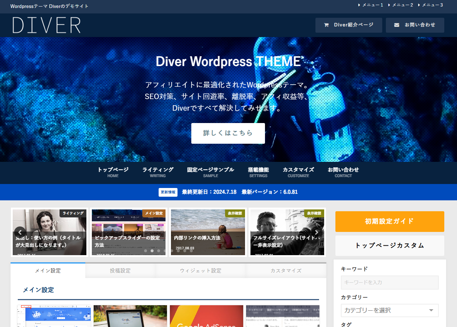
Task: Click Diver紹介ページ header button
Action: click(x=348, y=25)
